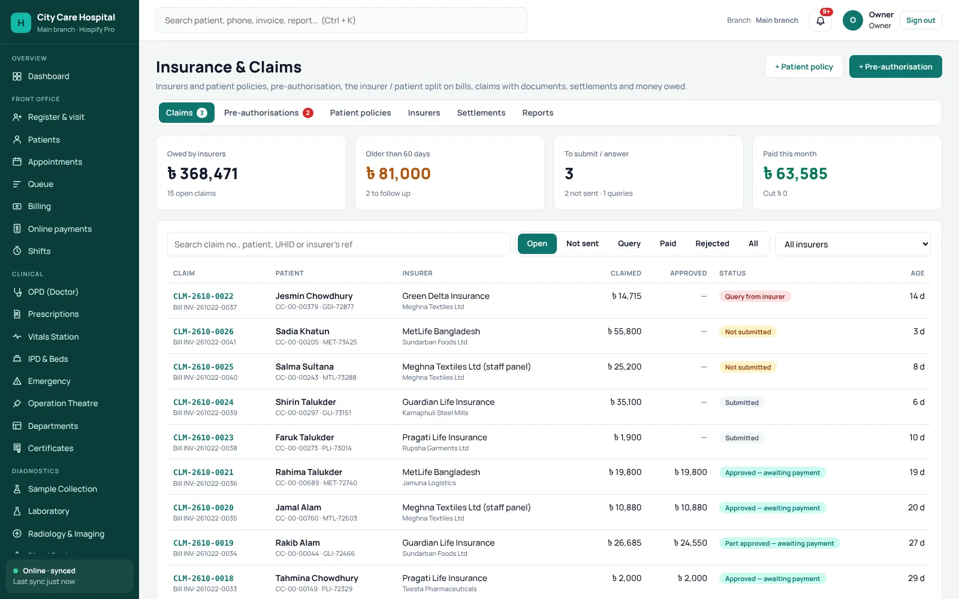Show Rejected claims filter
959x599 pixels.
click(712, 244)
